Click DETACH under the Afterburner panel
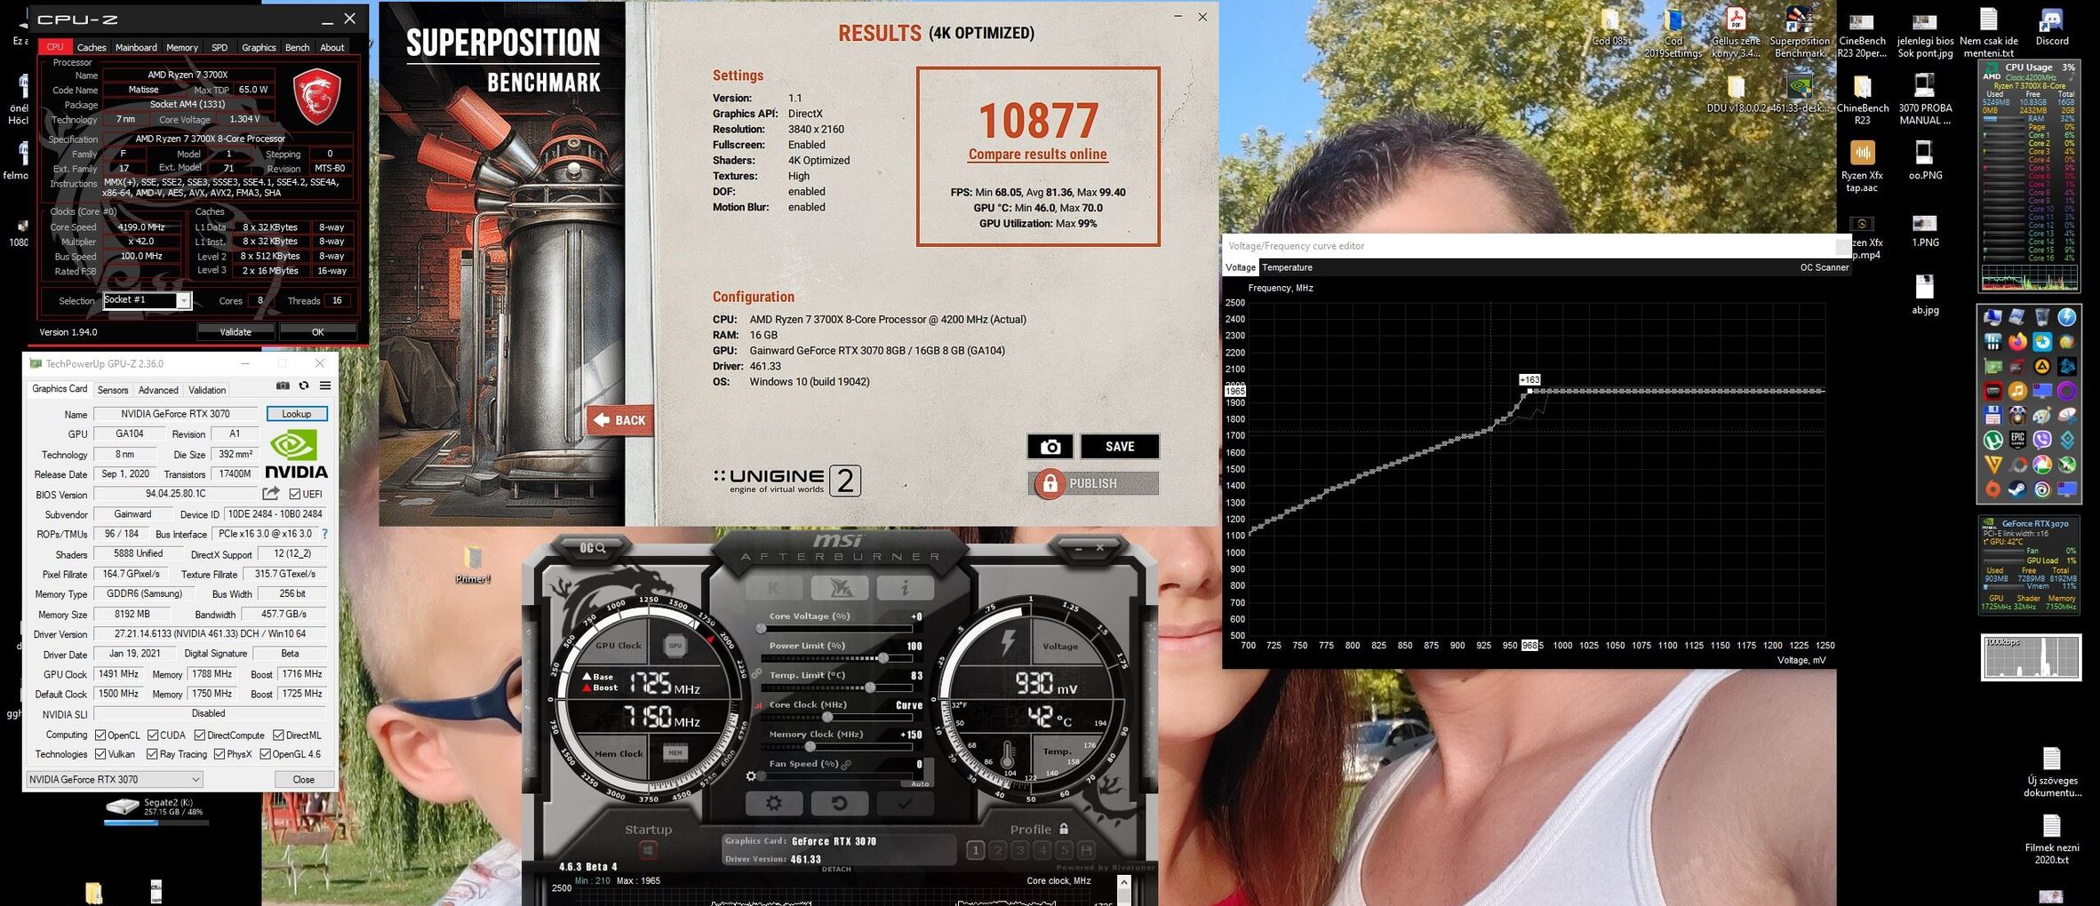This screenshot has width=2100, height=906. [x=836, y=869]
